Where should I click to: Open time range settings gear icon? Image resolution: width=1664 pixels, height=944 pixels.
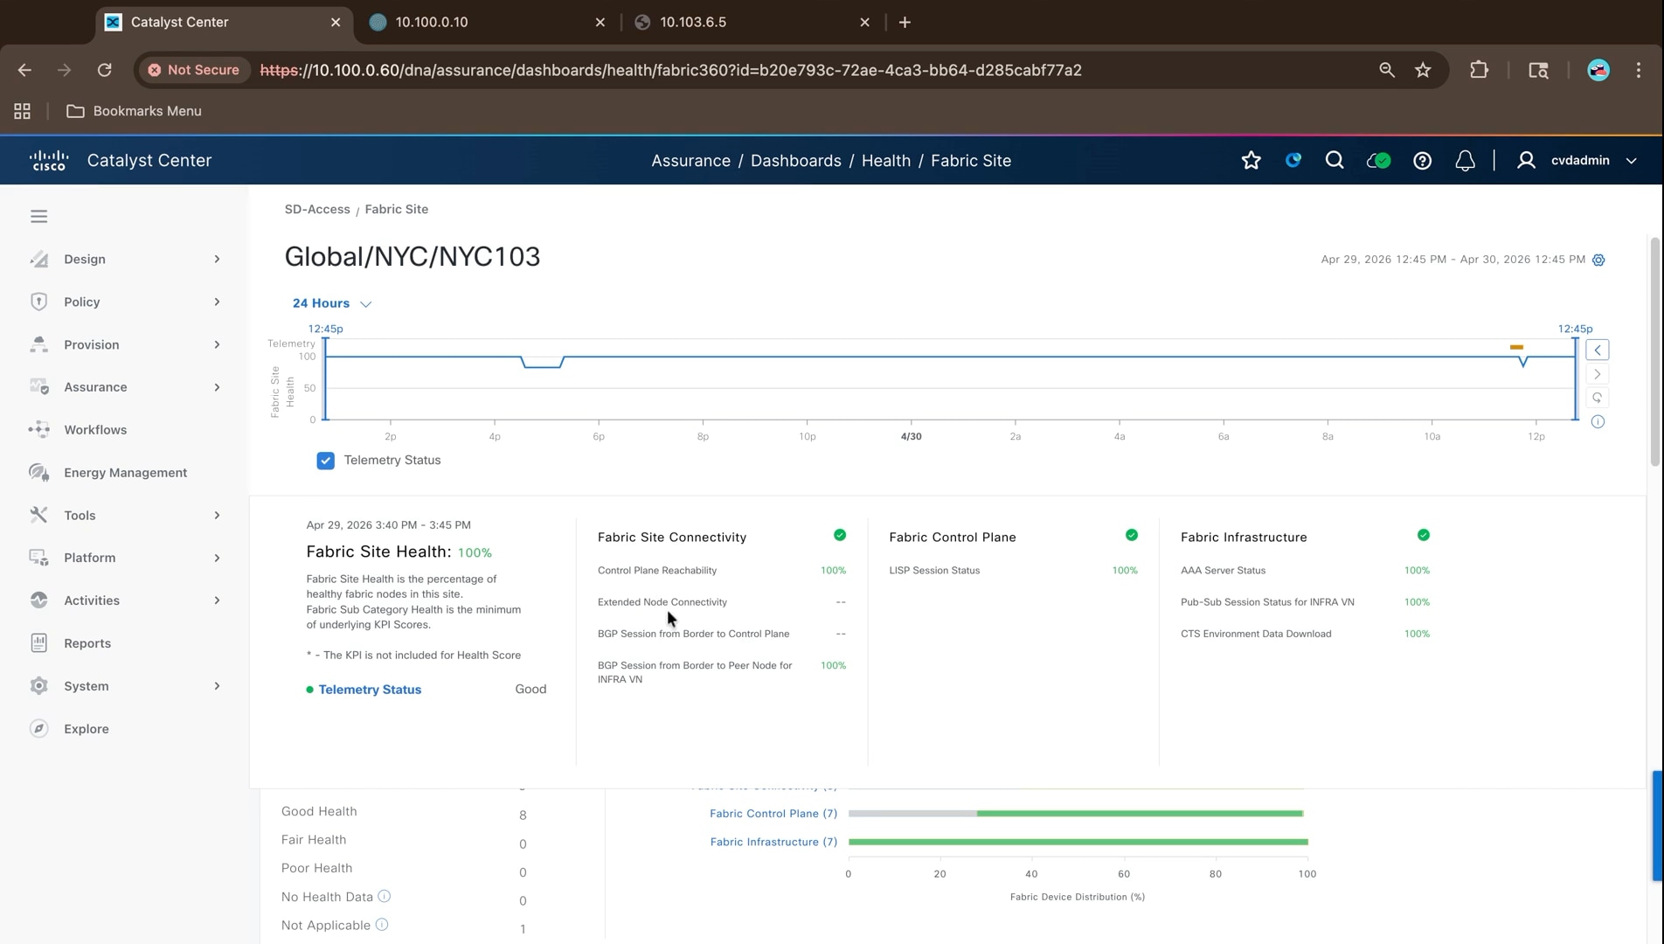pos(1598,260)
